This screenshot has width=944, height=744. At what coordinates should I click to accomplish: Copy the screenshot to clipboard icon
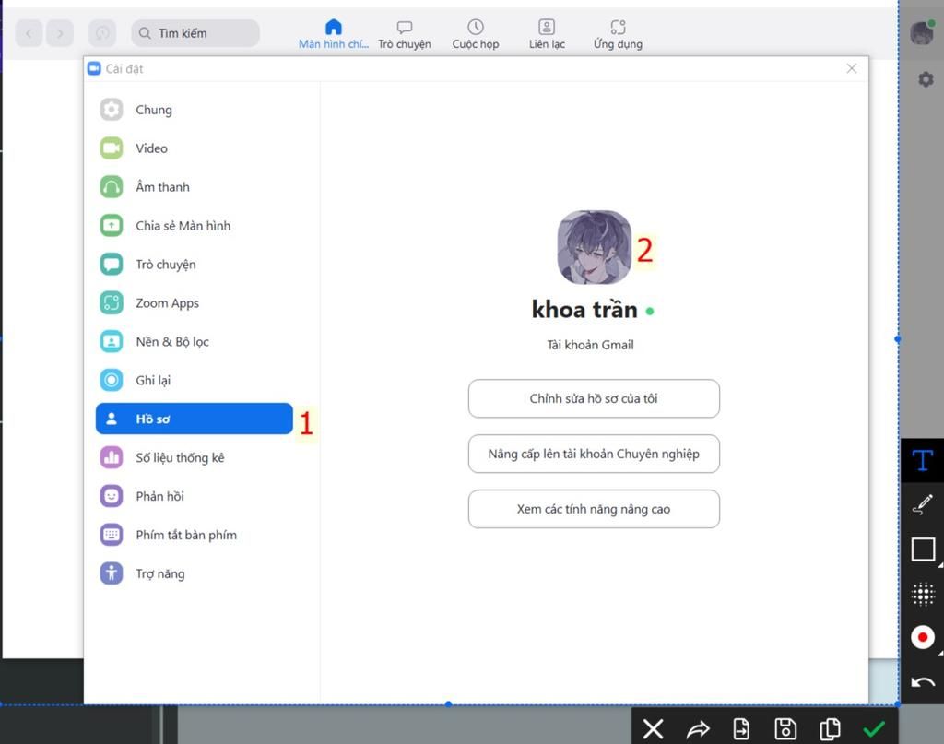tap(831, 729)
